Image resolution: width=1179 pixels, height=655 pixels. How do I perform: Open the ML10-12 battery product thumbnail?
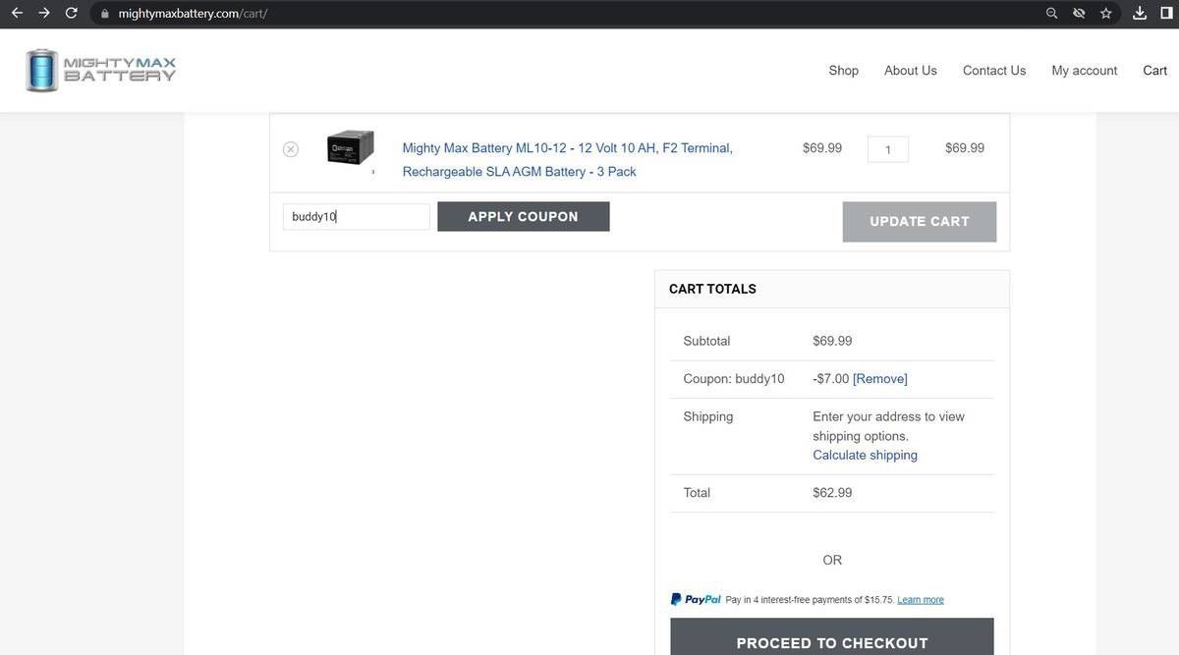351,147
